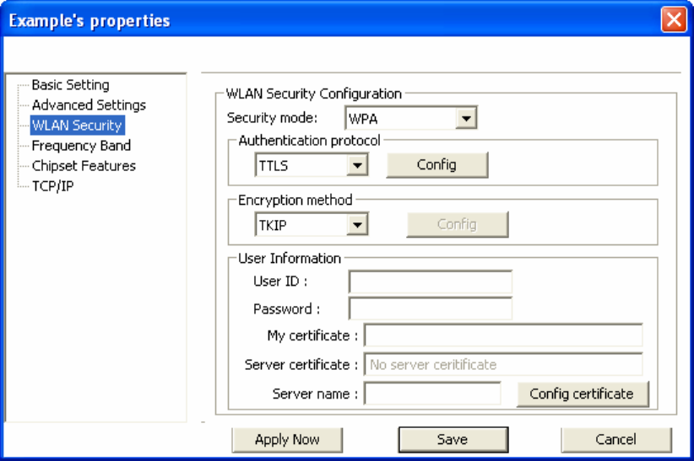Expand the Security mode dropdown arrow

tap(466, 118)
